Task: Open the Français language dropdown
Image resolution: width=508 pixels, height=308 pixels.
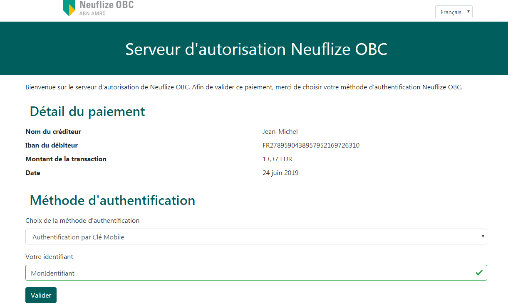Action: click(453, 12)
